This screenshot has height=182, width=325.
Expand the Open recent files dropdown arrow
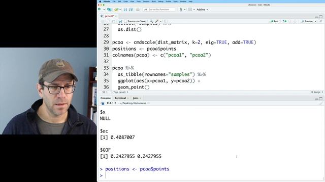tap(120, 10)
